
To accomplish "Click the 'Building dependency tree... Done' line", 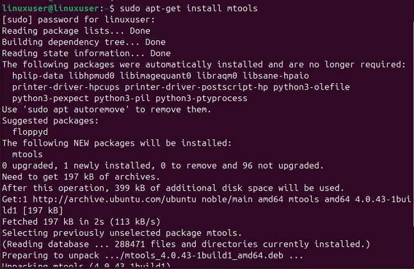I will (x=83, y=42).
